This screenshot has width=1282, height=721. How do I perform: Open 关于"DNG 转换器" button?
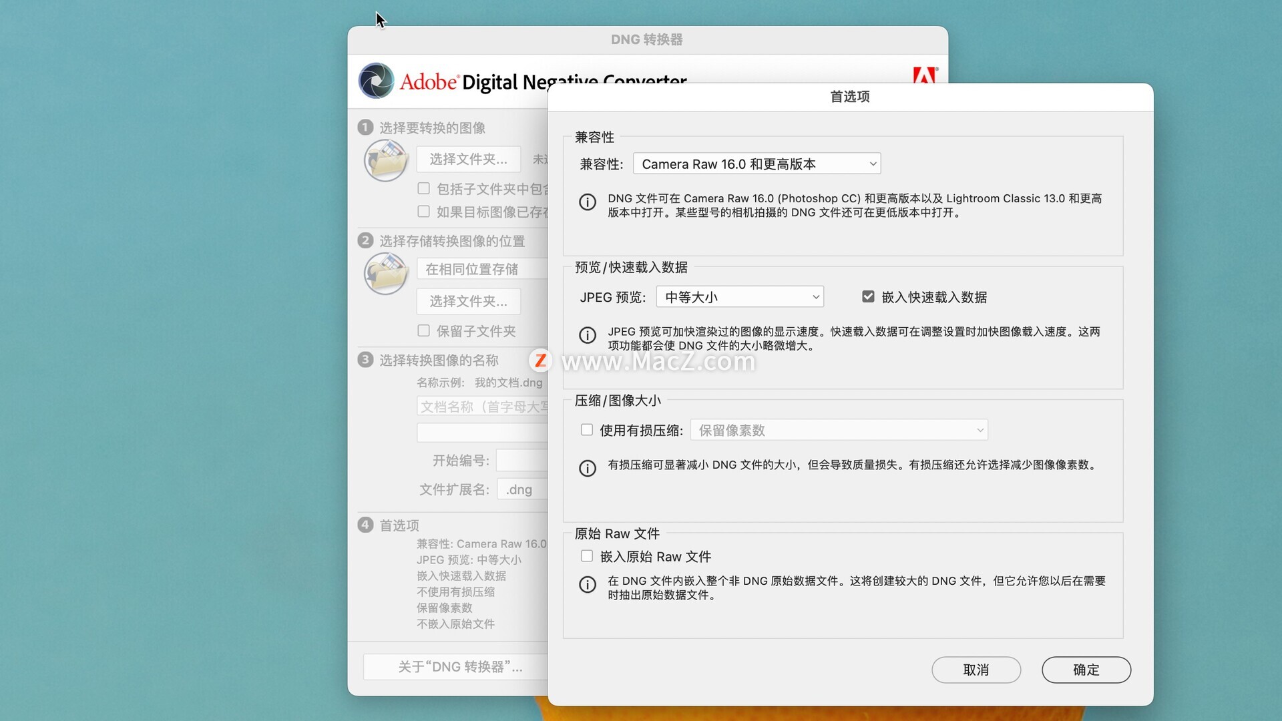click(x=455, y=667)
